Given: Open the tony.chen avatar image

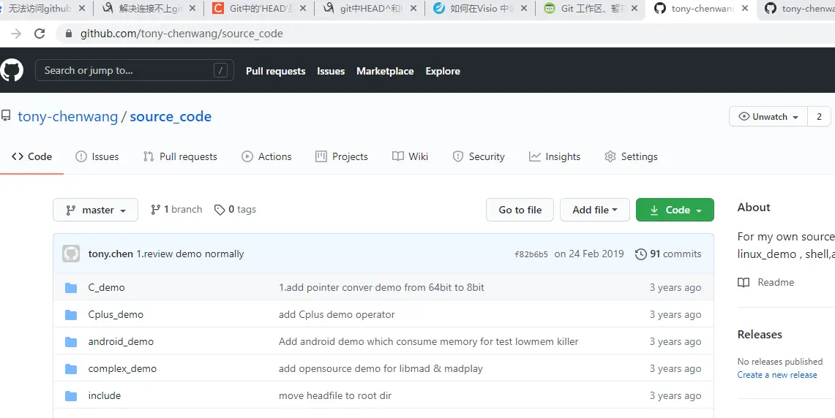Looking at the screenshot, I should pos(71,254).
